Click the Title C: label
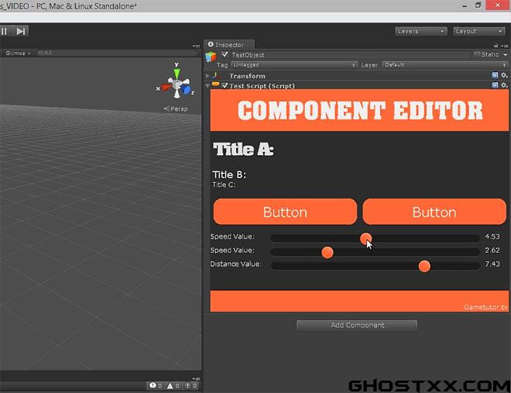 pyautogui.click(x=224, y=184)
